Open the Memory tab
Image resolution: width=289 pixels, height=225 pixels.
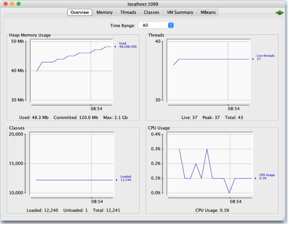[105, 13]
